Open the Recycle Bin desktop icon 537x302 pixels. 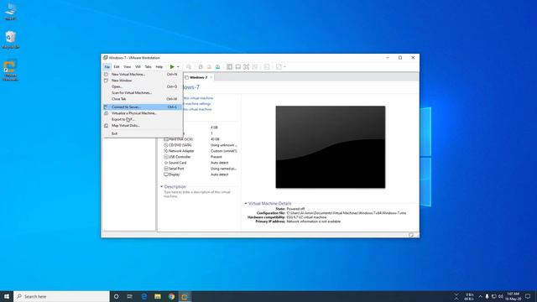click(11, 39)
